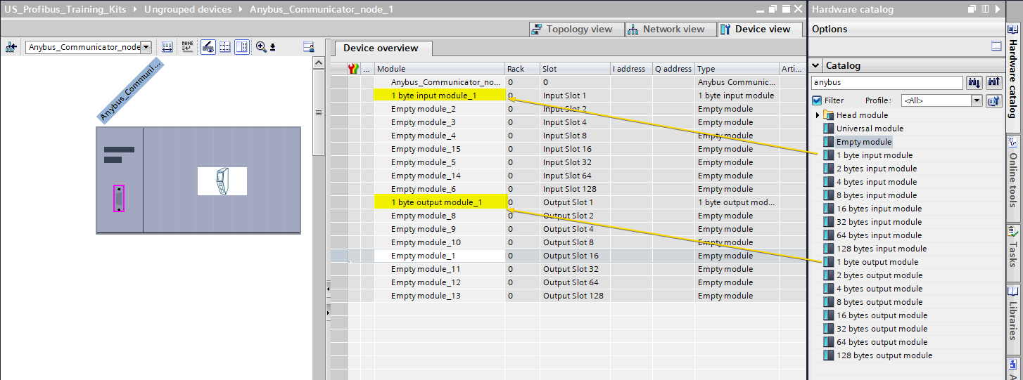
Task: Click the 128 bytes output module icon
Action: pyautogui.click(x=828, y=355)
